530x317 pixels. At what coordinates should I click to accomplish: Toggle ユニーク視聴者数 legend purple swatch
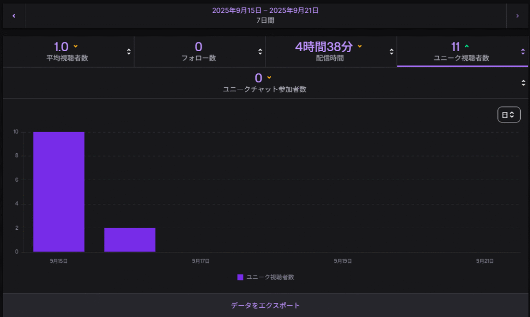coord(240,277)
